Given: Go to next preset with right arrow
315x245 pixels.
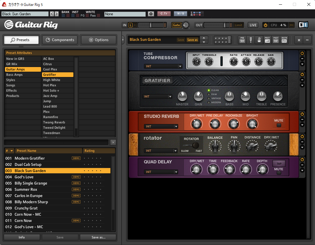Looking at the screenshot, I should click(57, 14).
